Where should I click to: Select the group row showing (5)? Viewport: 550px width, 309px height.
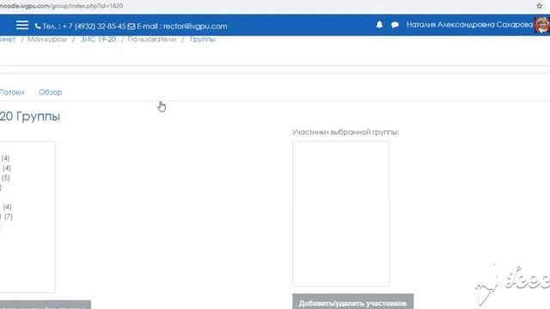coord(6,178)
